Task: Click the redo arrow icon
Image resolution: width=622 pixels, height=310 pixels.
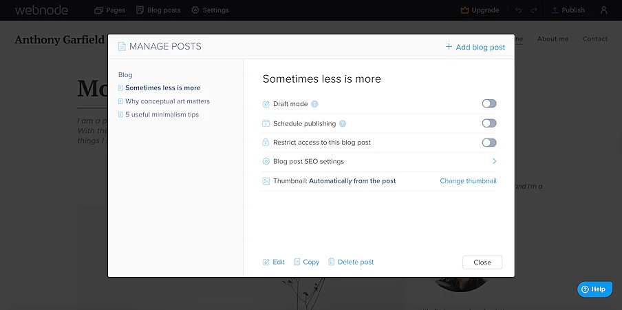Action: 534,10
